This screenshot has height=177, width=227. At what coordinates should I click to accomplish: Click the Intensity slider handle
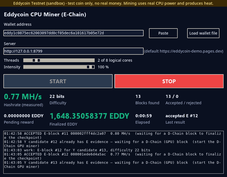click(x=91, y=67)
